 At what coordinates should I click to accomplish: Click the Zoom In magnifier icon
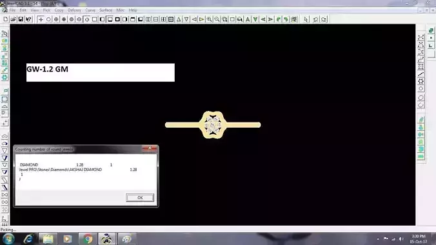click(209, 19)
